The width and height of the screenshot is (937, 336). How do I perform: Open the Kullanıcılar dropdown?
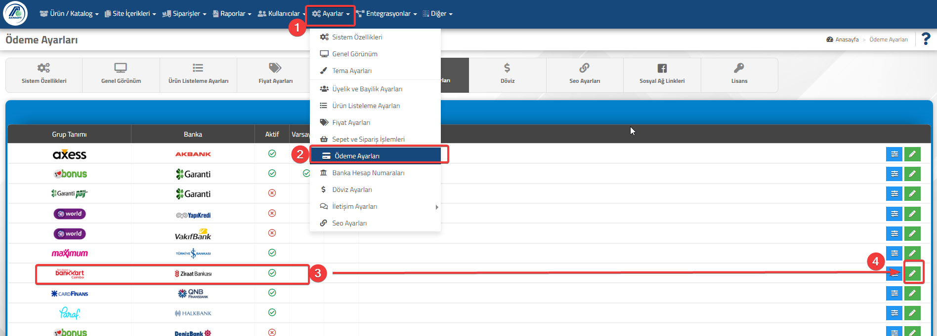tap(282, 14)
